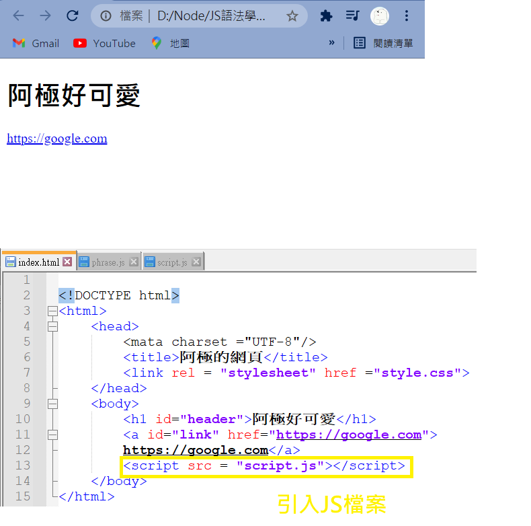Click the save icon on script.js tab

(150, 262)
